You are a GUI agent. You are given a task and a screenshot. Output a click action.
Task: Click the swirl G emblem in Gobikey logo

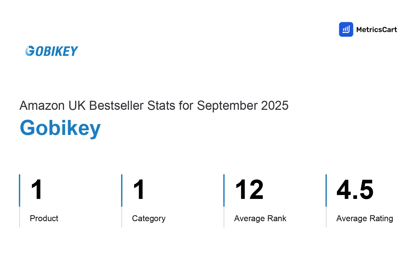(x=30, y=51)
